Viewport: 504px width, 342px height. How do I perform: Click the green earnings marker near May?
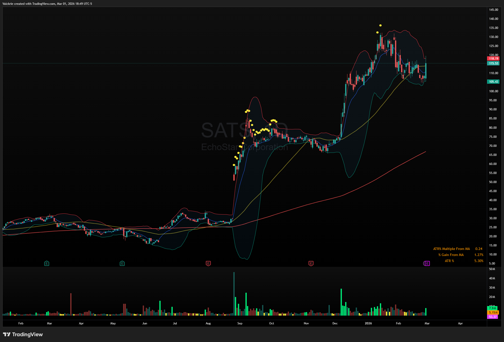122,263
